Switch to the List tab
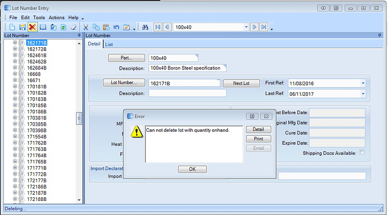This screenshot has height=215, width=388. pos(109,44)
